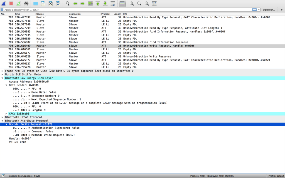The image size is (285, 178).
Task: Go to a specified packet
Action: pyautogui.click(x=90, y=3)
